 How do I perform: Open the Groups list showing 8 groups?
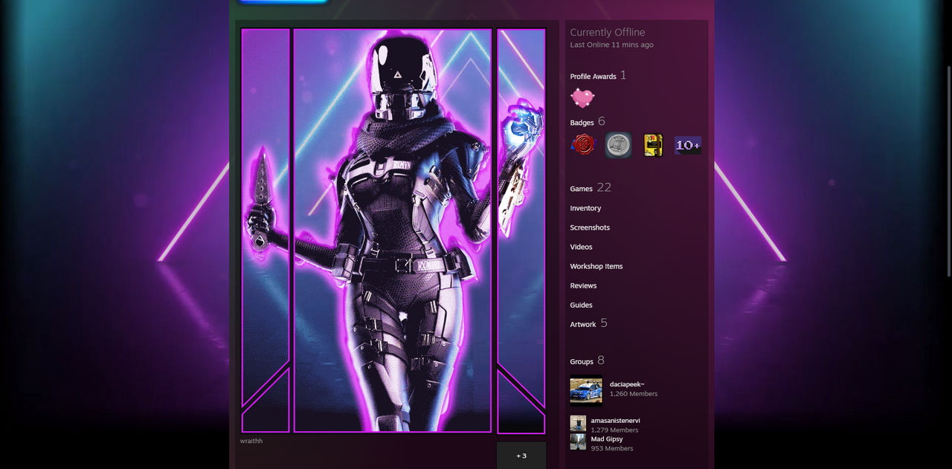(580, 361)
